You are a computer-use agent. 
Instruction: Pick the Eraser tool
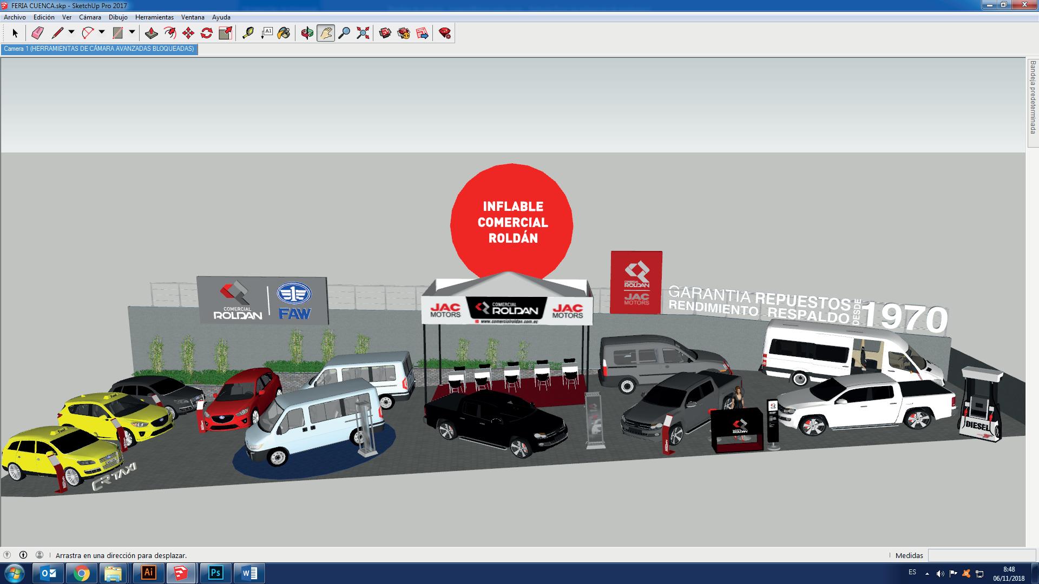(37, 34)
